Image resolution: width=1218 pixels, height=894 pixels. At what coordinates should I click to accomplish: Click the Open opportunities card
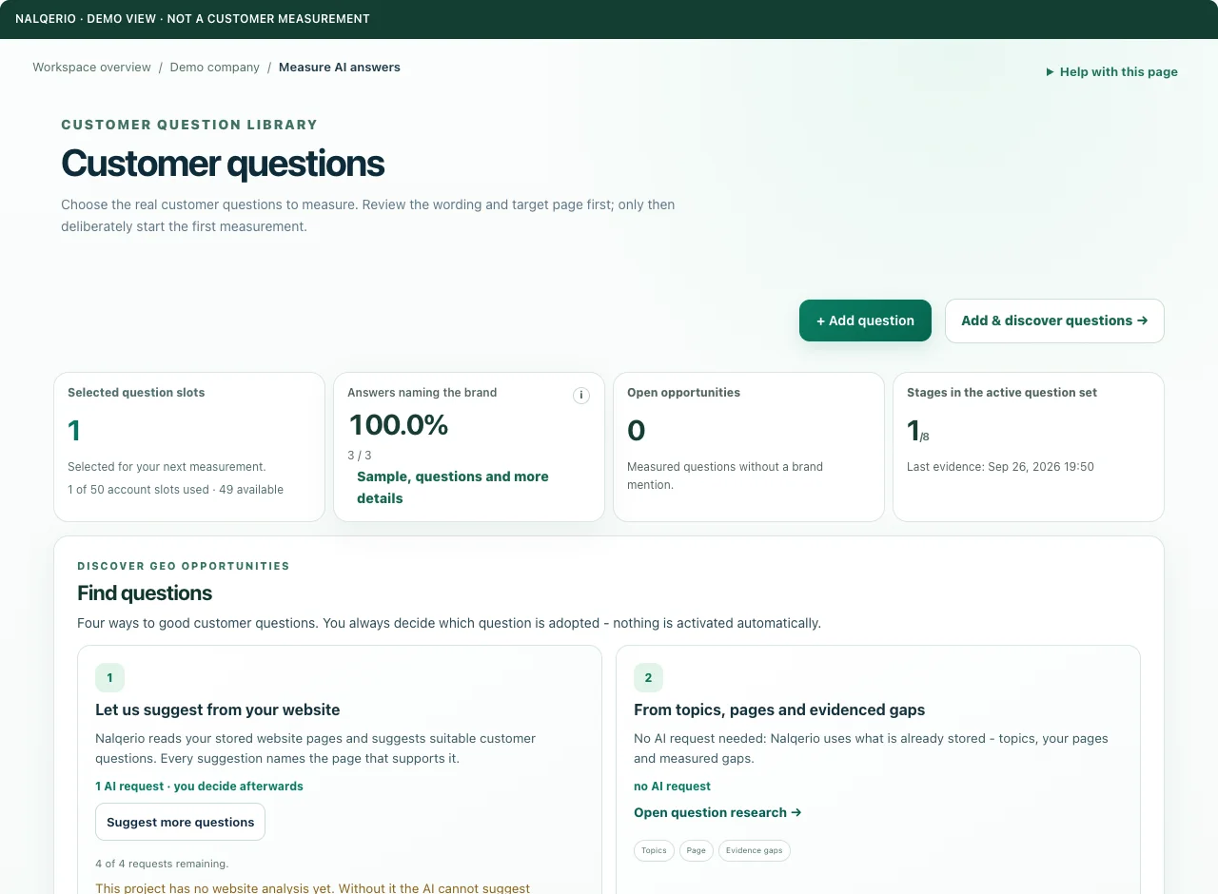(749, 447)
